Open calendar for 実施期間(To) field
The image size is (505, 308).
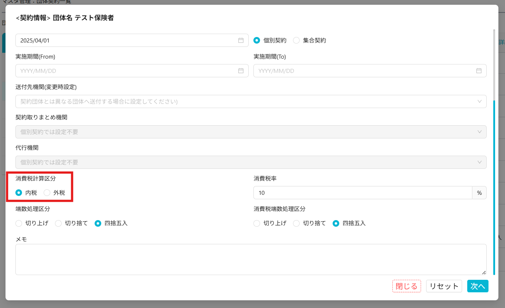pos(479,71)
